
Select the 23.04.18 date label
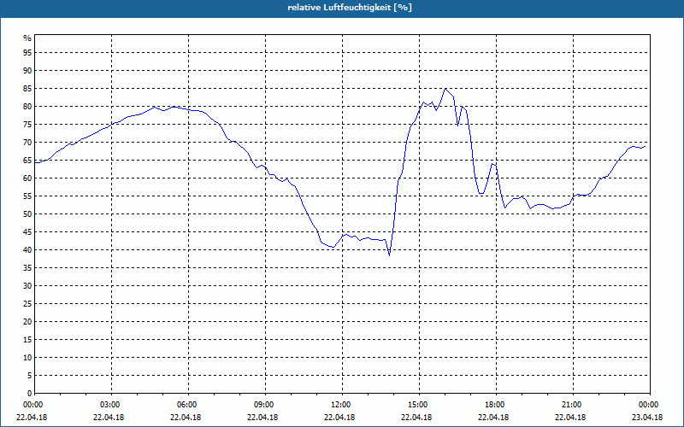point(648,417)
